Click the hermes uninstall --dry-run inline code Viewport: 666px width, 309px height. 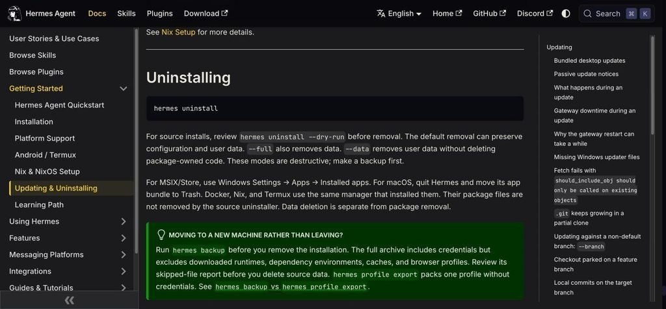tap(293, 137)
